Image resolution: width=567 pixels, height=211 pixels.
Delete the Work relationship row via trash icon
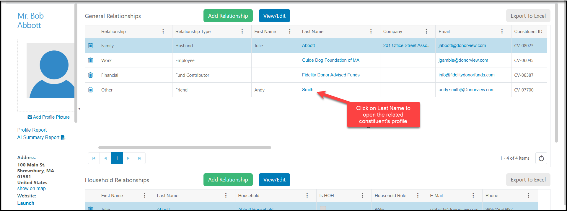tap(90, 60)
